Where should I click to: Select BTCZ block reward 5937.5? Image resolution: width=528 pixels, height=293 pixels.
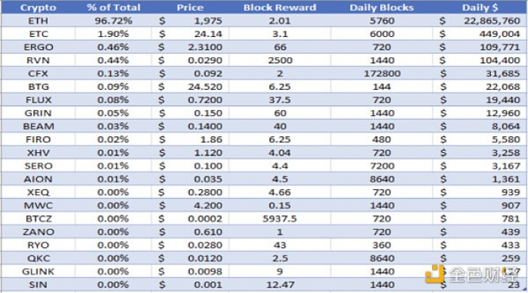(280, 218)
